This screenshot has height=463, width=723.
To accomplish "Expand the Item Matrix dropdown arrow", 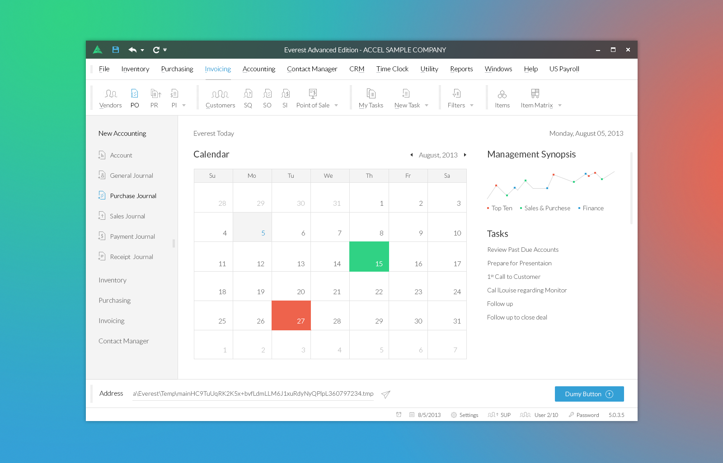I will (560, 105).
